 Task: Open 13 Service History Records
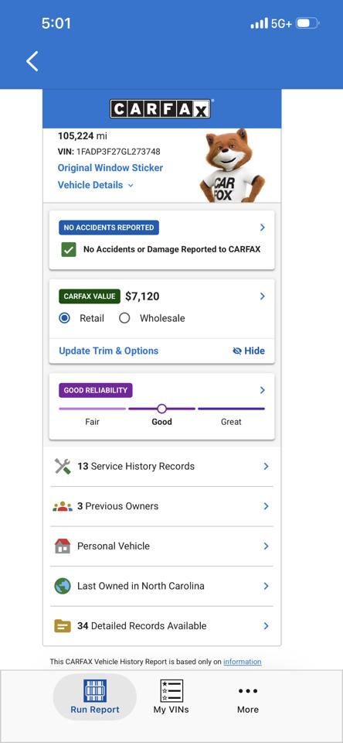[x=161, y=466]
